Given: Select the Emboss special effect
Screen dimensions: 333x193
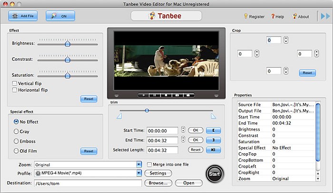Looking at the screenshot, I should coord(16,141).
